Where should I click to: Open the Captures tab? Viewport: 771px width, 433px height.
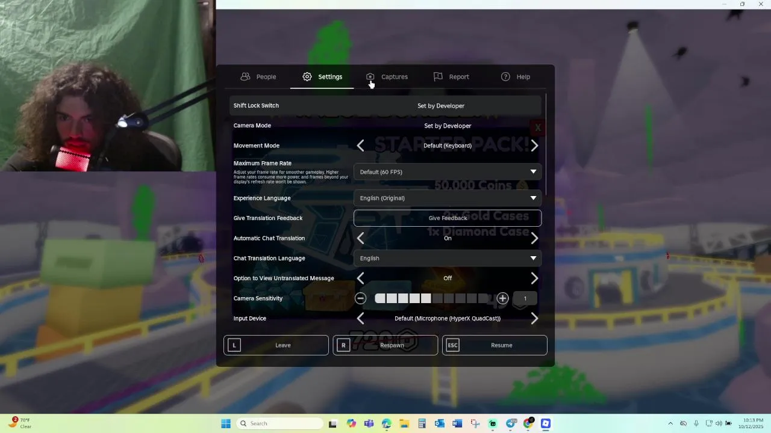pos(387,77)
